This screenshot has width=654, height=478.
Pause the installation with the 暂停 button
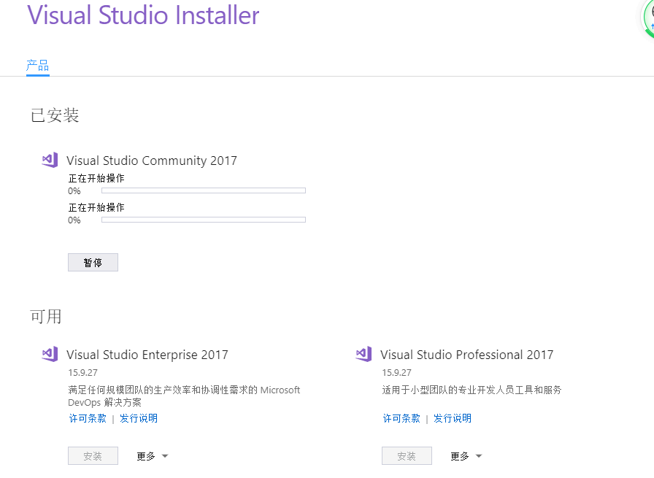click(93, 263)
